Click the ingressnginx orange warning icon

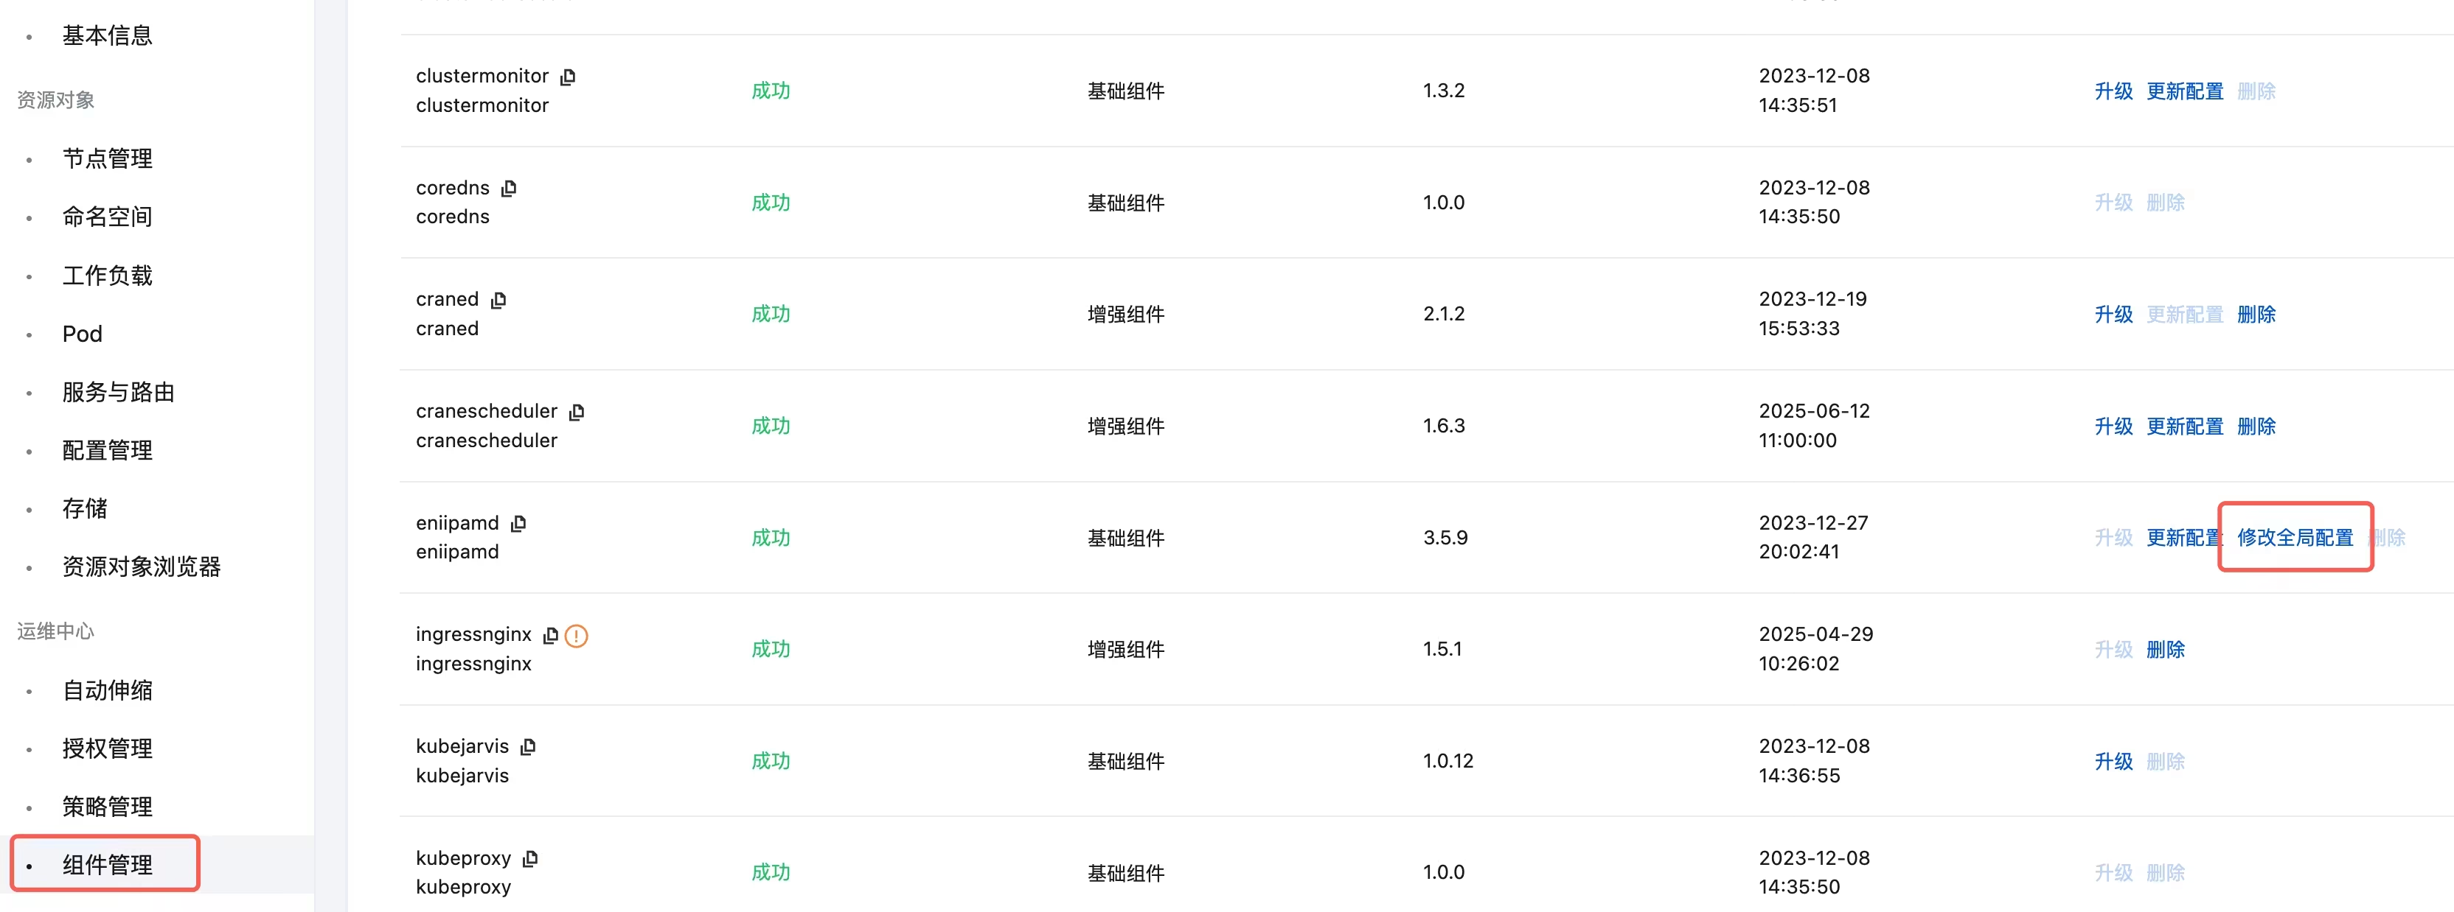pos(577,636)
